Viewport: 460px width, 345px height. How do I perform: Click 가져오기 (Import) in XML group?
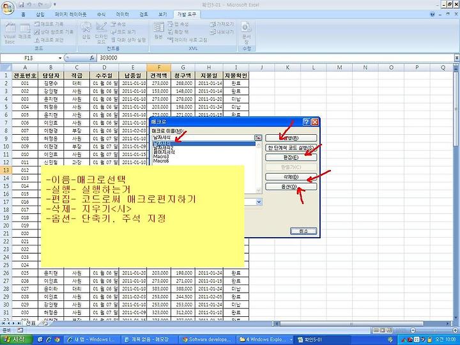222,24
